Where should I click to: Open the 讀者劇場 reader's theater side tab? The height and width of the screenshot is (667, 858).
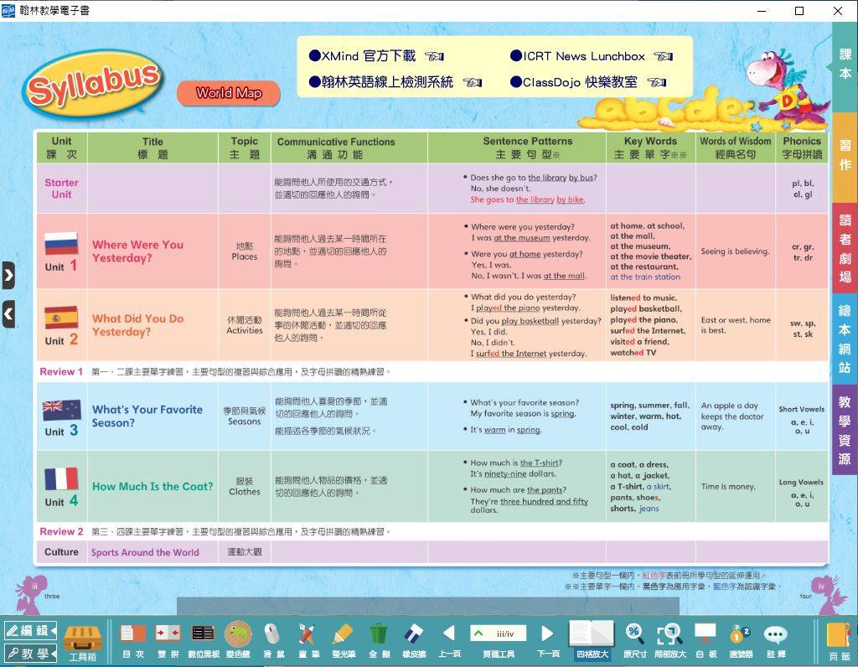pyautogui.click(x=845, y=248)
